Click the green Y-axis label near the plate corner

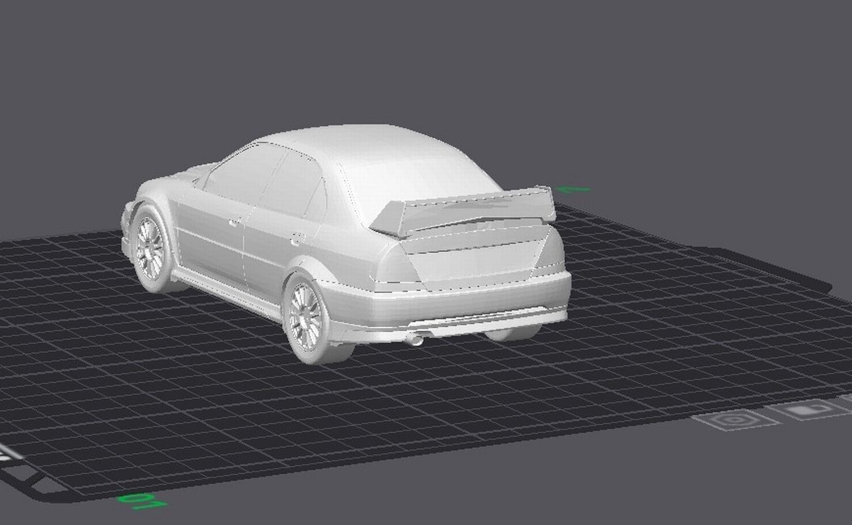click(x=141, y=501)
